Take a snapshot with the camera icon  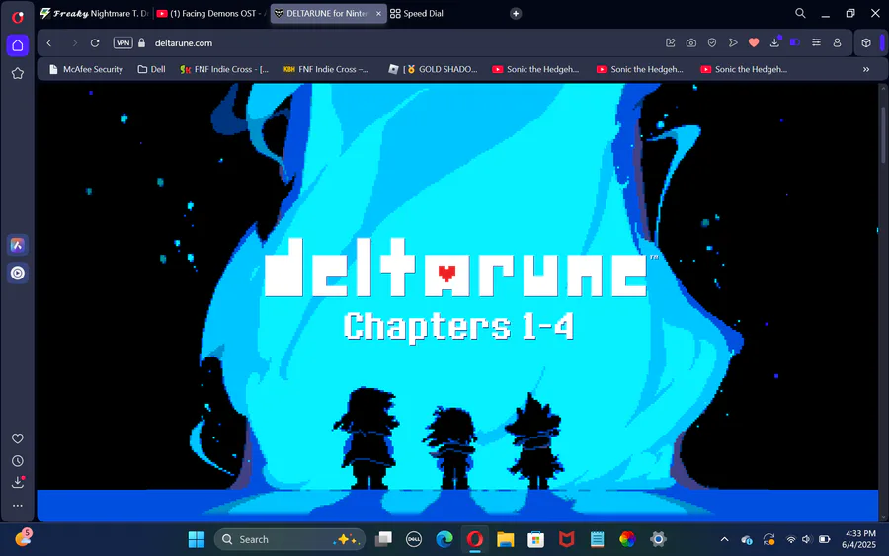[691, 43]
